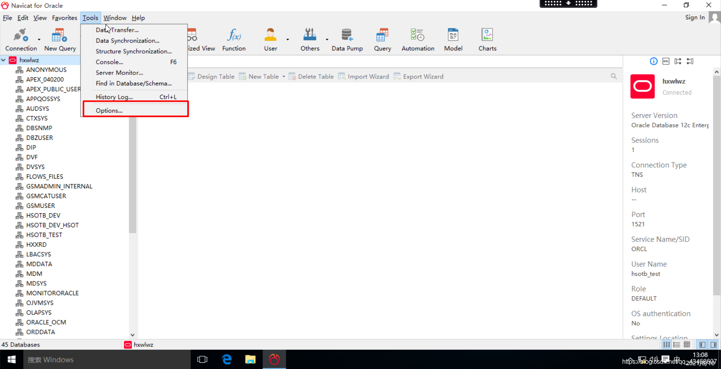Viewport: 721px width, 369px height.
Task: Switch to ER diagram view icon
Action: click(x=687, y=345)
